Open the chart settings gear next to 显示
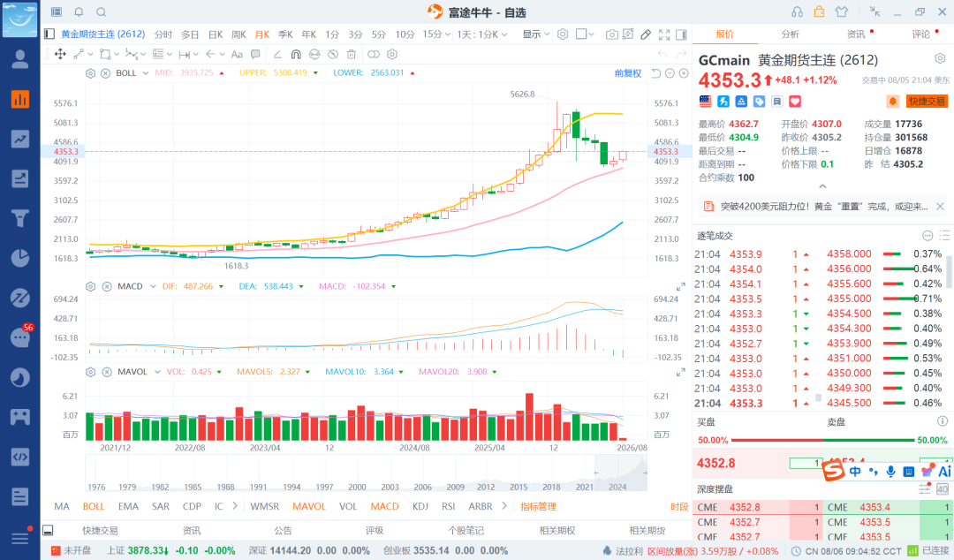The height and width of the screenshot is (560, 954). (563, 34)
